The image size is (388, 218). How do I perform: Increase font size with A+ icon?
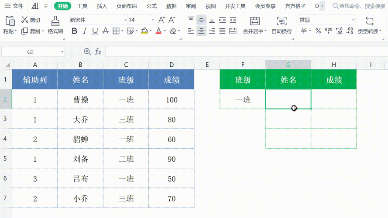pos(161,20)
